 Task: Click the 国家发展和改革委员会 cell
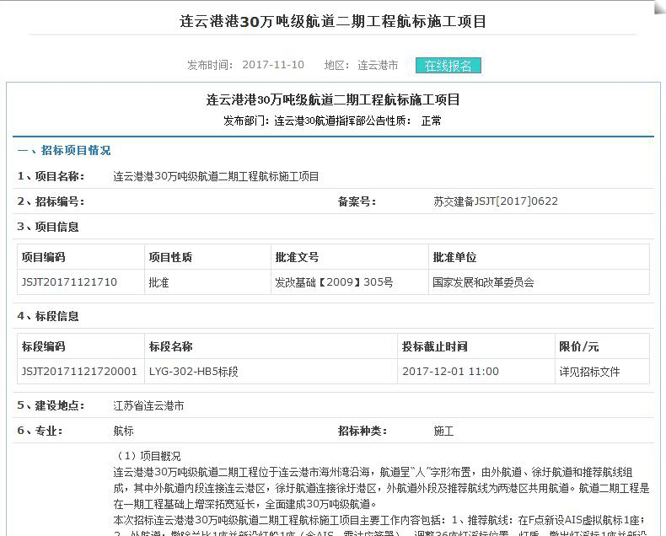(483, 282)
